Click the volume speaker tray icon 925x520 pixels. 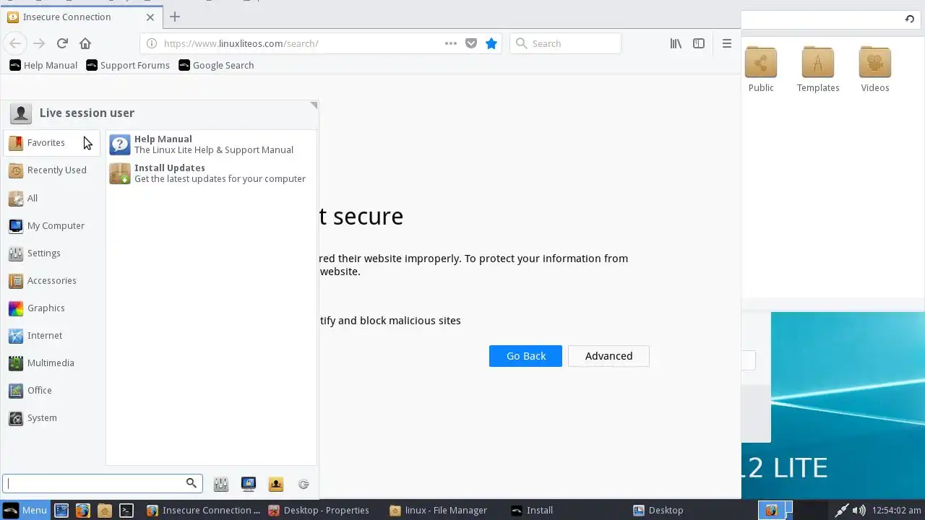tap(859, 510)
